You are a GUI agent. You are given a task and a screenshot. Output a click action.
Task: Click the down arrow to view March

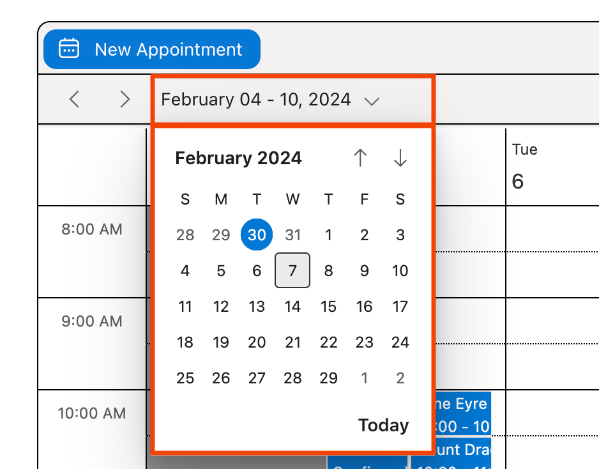tap(400, 157)
